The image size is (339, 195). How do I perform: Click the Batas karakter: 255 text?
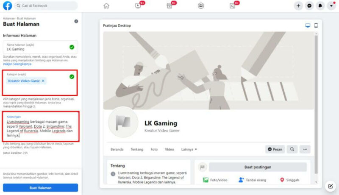click(x=15, y=153)
